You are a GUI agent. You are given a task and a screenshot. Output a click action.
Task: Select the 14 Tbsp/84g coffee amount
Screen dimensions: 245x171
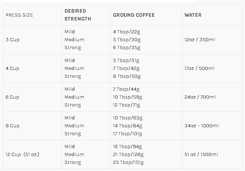tap(128, 126)
